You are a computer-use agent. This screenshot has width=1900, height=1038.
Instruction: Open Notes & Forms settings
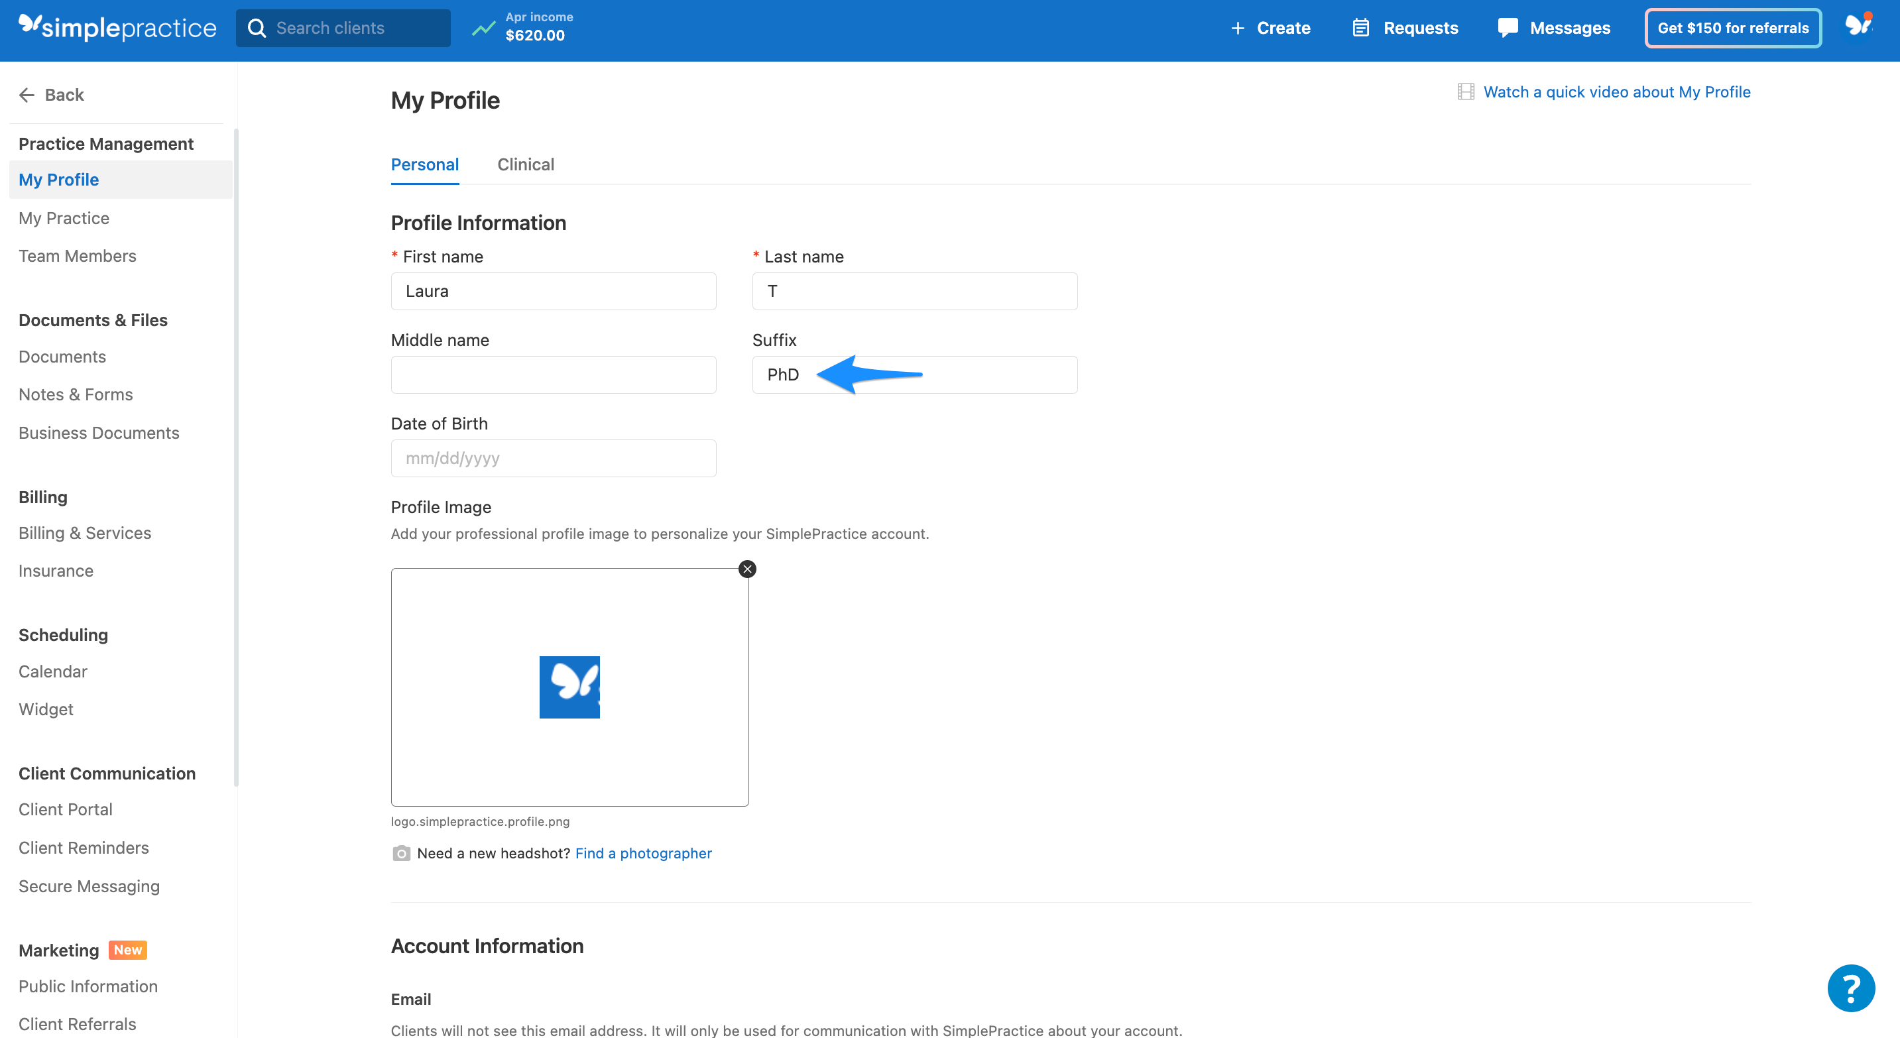pos(76,394)
